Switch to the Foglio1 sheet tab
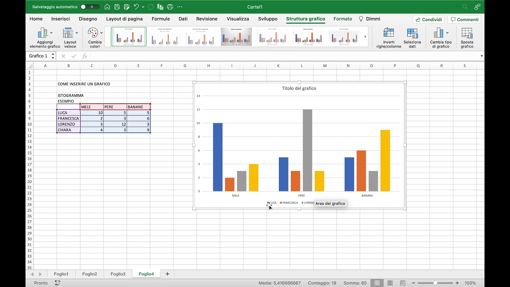This screenshot has width=510, height=287. (61, 274)
